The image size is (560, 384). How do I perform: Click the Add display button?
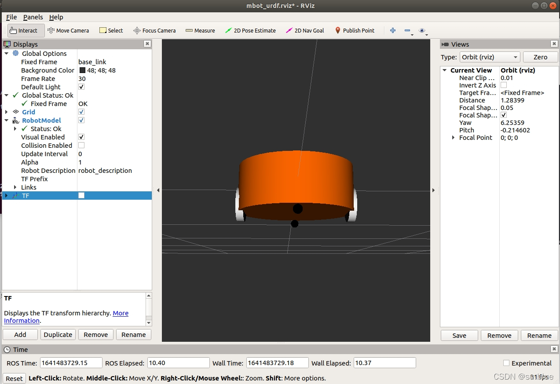point(20,335)
